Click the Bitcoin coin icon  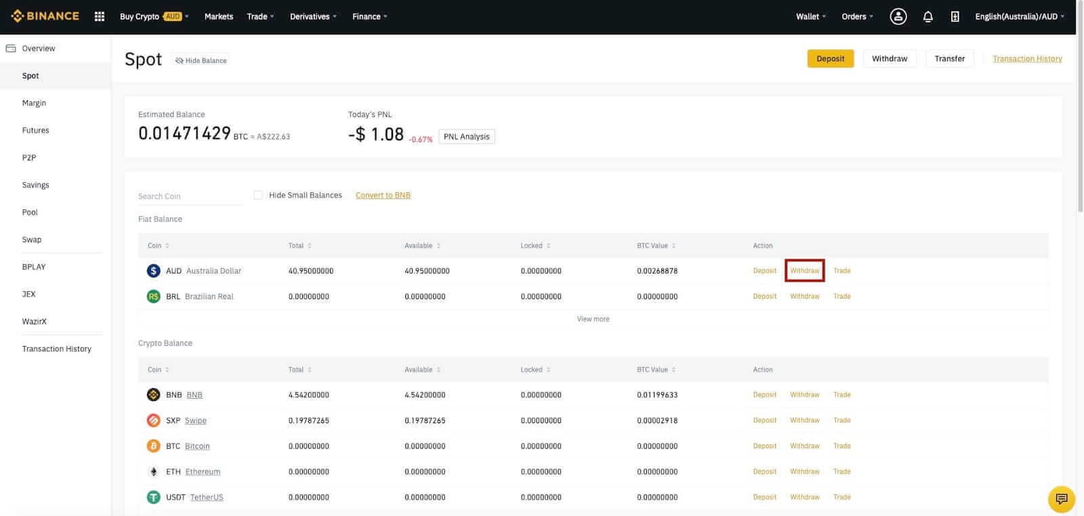[154, 446]
